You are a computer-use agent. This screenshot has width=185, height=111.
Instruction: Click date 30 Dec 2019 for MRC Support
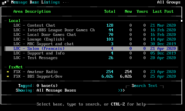[x=163, y=44]
